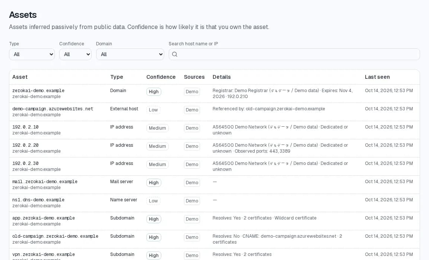Click Demo source tag in Domain row
The width and height of the screenshot is (429, 260).
192,92
